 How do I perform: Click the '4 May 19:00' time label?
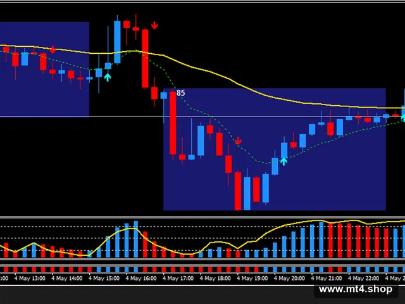252,279
